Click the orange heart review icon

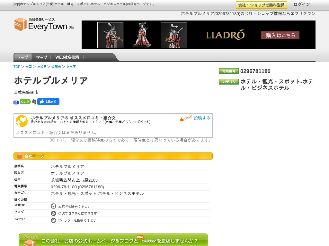click(x=22, y=121)
